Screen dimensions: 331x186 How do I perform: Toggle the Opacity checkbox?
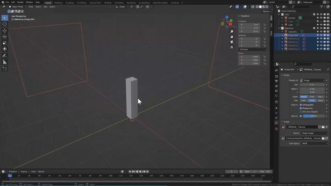tap(300, 116)
